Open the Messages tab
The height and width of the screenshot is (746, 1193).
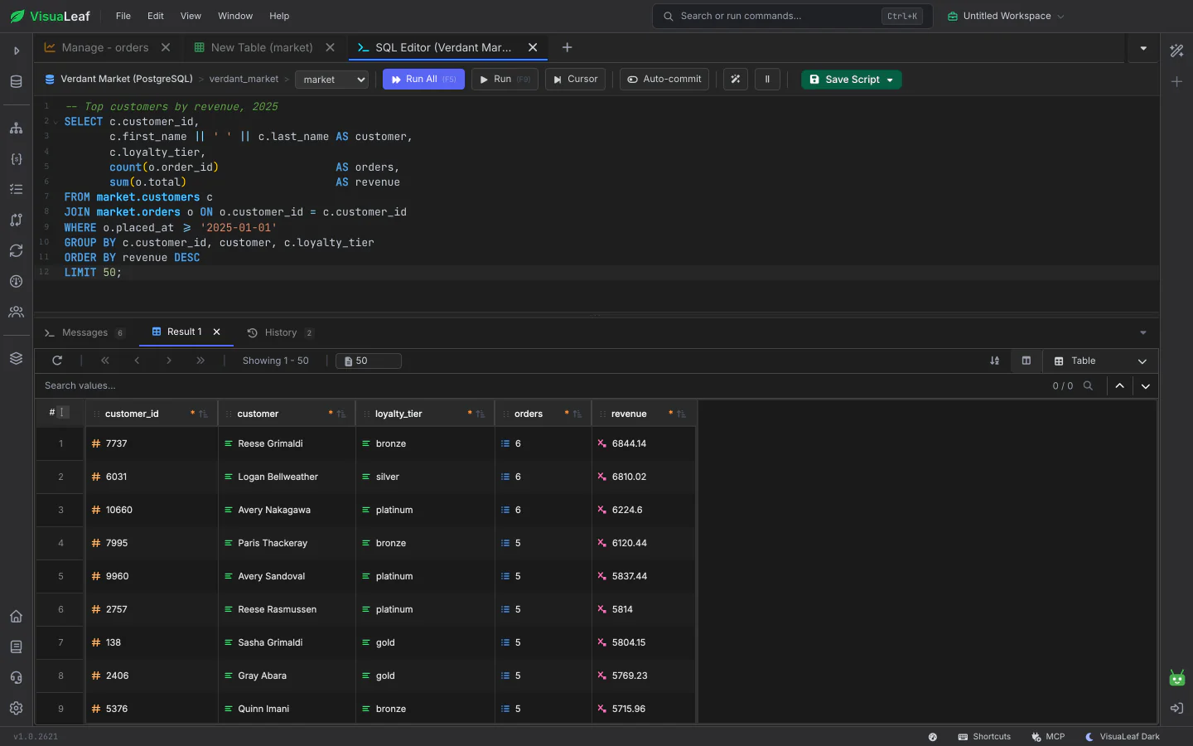click(x=85, y=333)
